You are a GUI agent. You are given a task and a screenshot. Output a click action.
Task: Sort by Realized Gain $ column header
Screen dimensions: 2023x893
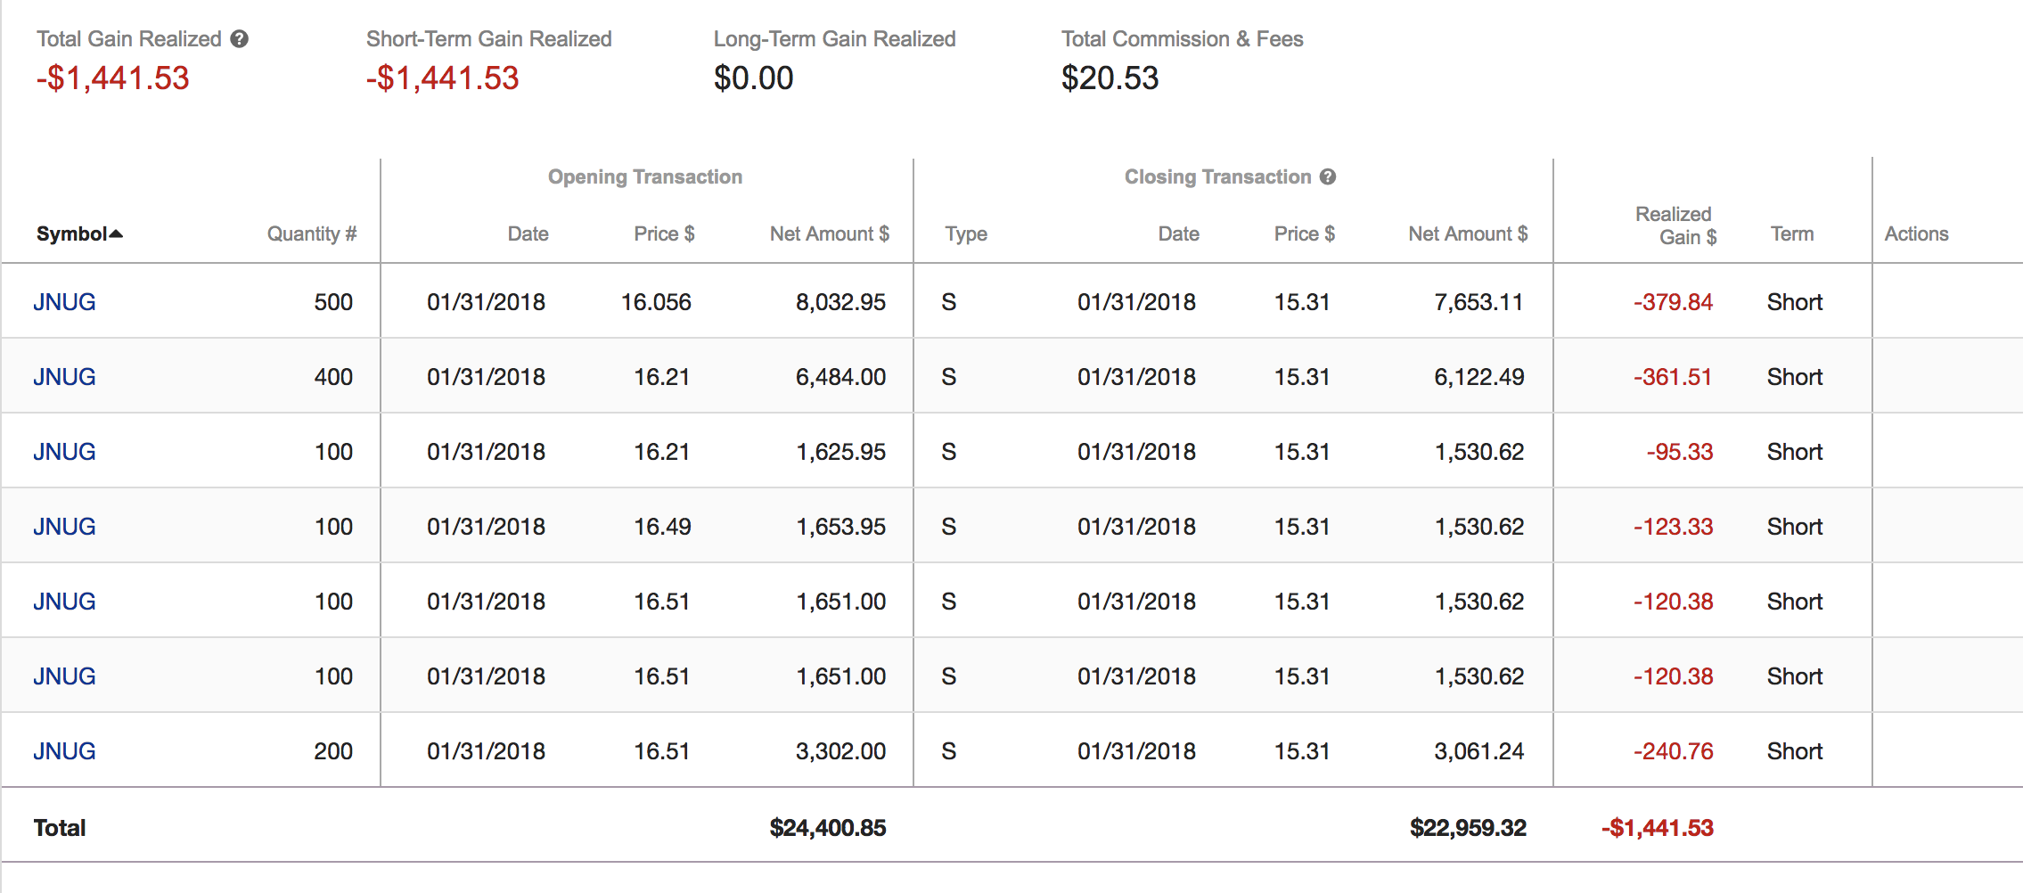(1675, 225)
